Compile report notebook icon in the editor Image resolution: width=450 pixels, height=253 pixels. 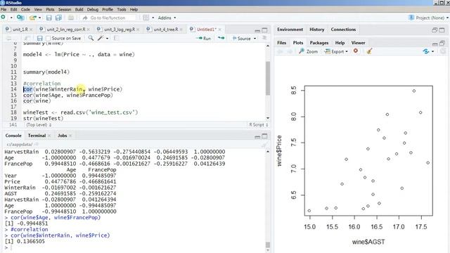pos(116,38)
